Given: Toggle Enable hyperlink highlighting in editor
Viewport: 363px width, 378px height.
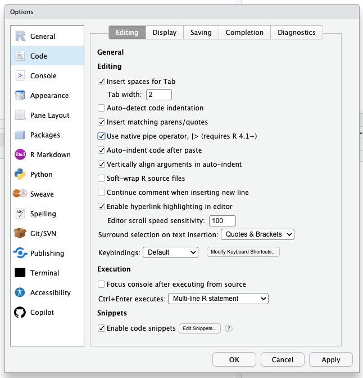Looking at the screenshot, I should 101,207.
